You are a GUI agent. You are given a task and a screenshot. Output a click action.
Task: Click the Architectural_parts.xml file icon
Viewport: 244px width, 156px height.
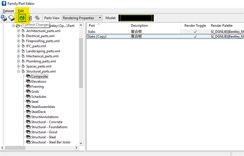23,31
